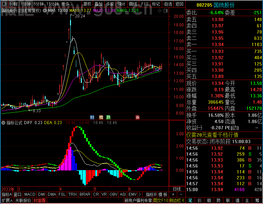
Task: Click the 新用户福利专享 link
Action: coord(138,200)
